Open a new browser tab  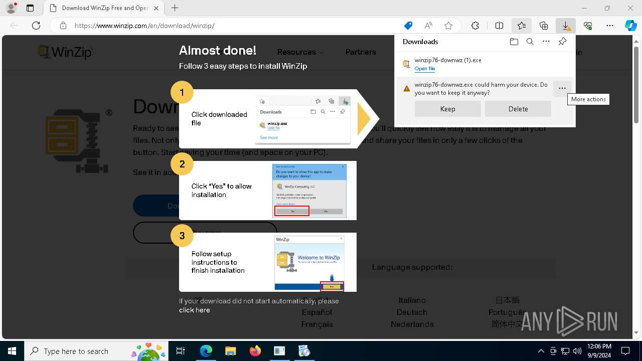coord(175,8)
